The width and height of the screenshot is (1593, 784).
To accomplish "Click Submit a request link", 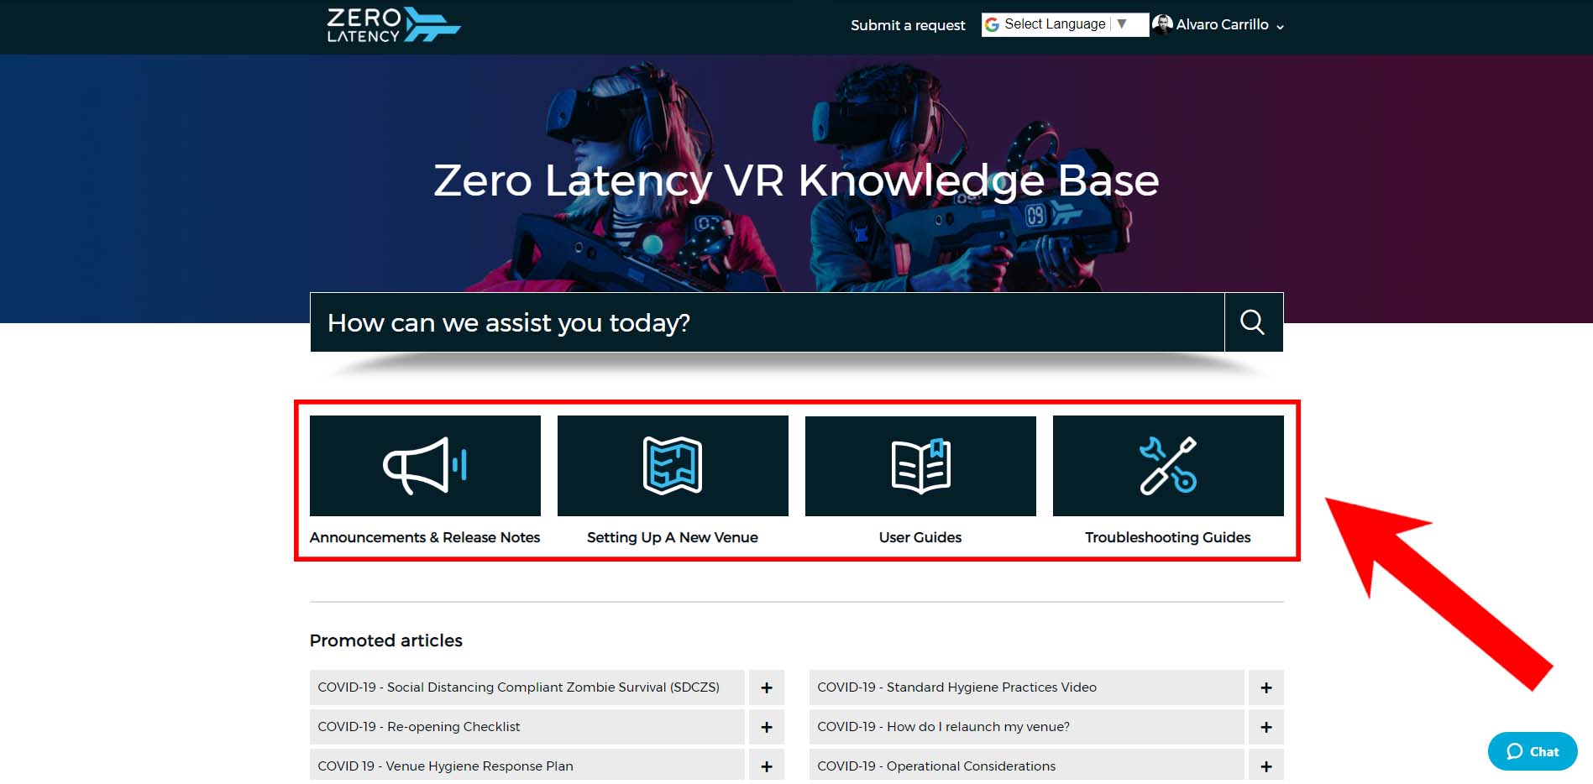I will [908, 25].
